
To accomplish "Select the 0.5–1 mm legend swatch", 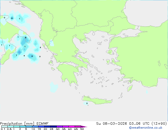I will [11, 127].
